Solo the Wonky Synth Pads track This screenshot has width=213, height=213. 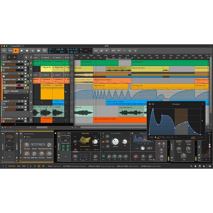click(x=22, y=85)
